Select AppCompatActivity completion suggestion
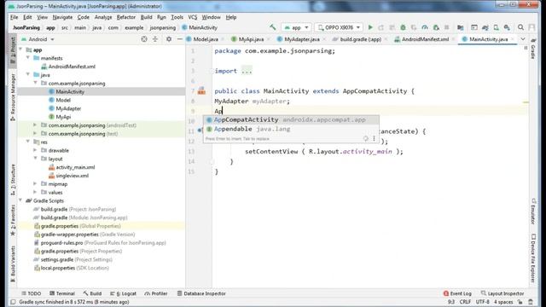The image size is (546, 307). tap(291, 119)
